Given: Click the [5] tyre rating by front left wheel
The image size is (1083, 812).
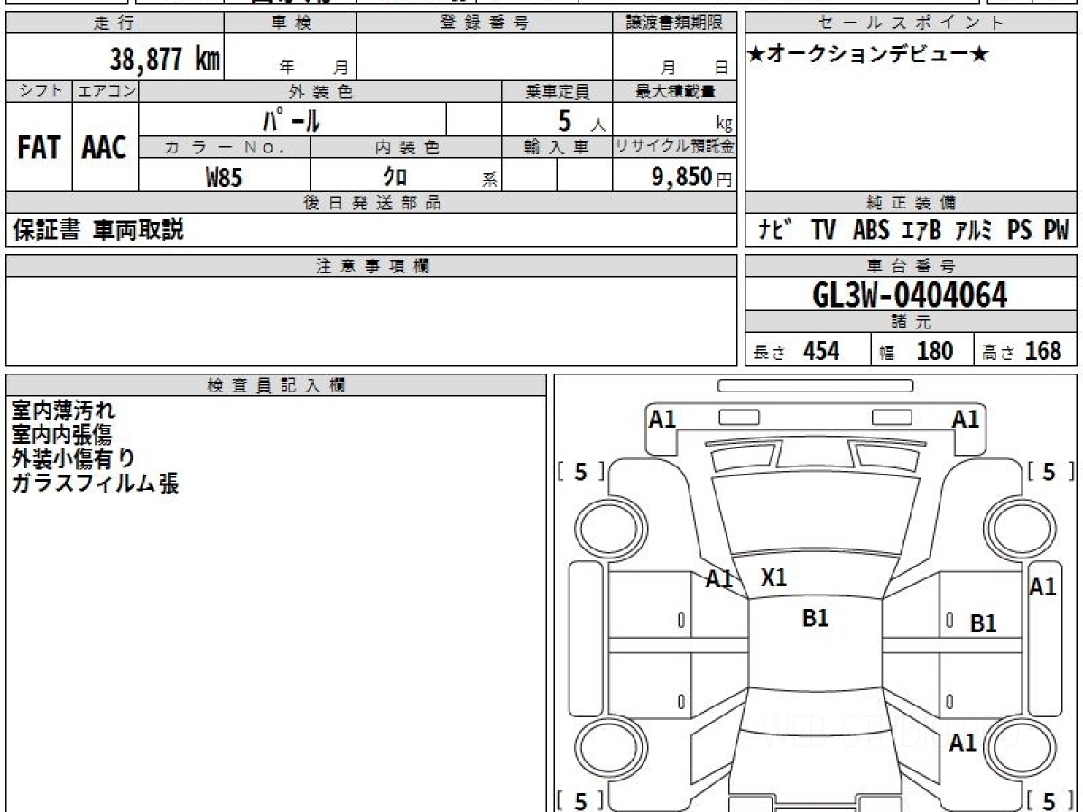Looking at the screenshot, I should point(580,472).
